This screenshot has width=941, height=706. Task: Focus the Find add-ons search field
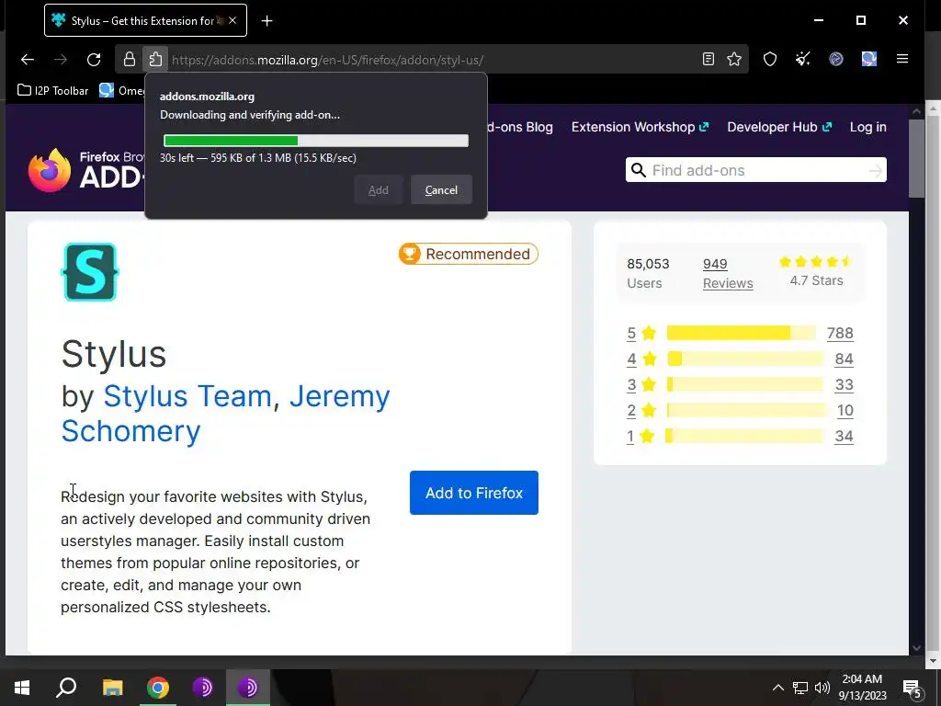(756, 170)
